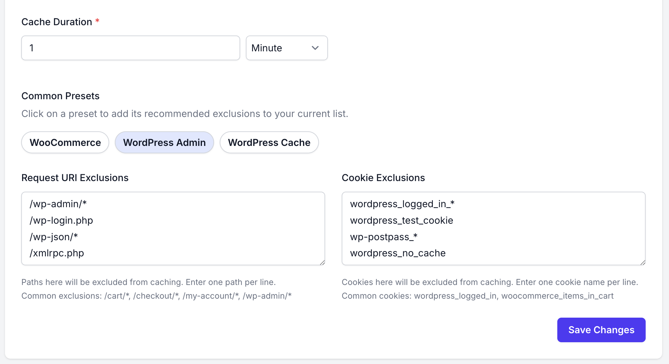
Task: Click the /wp-json/* exclusion line
Action: pyautogui.click(x=54, y=237)
